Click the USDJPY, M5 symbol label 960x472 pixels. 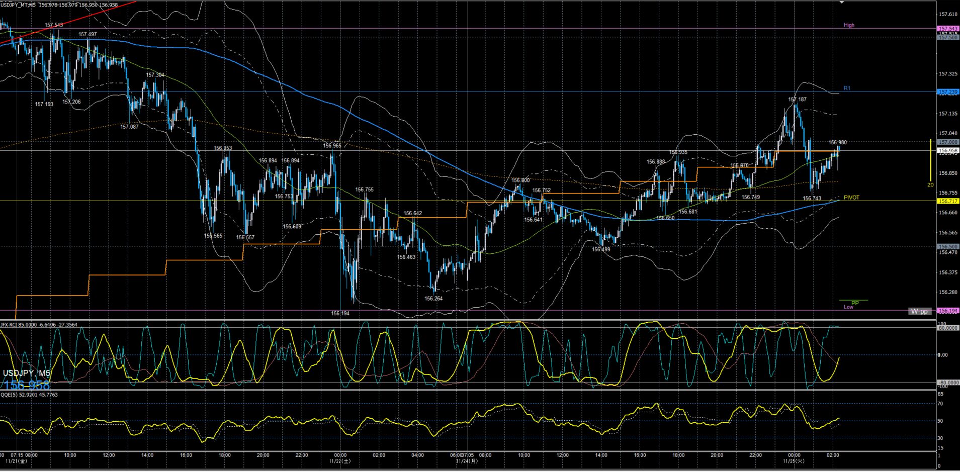tap(26, 373)
